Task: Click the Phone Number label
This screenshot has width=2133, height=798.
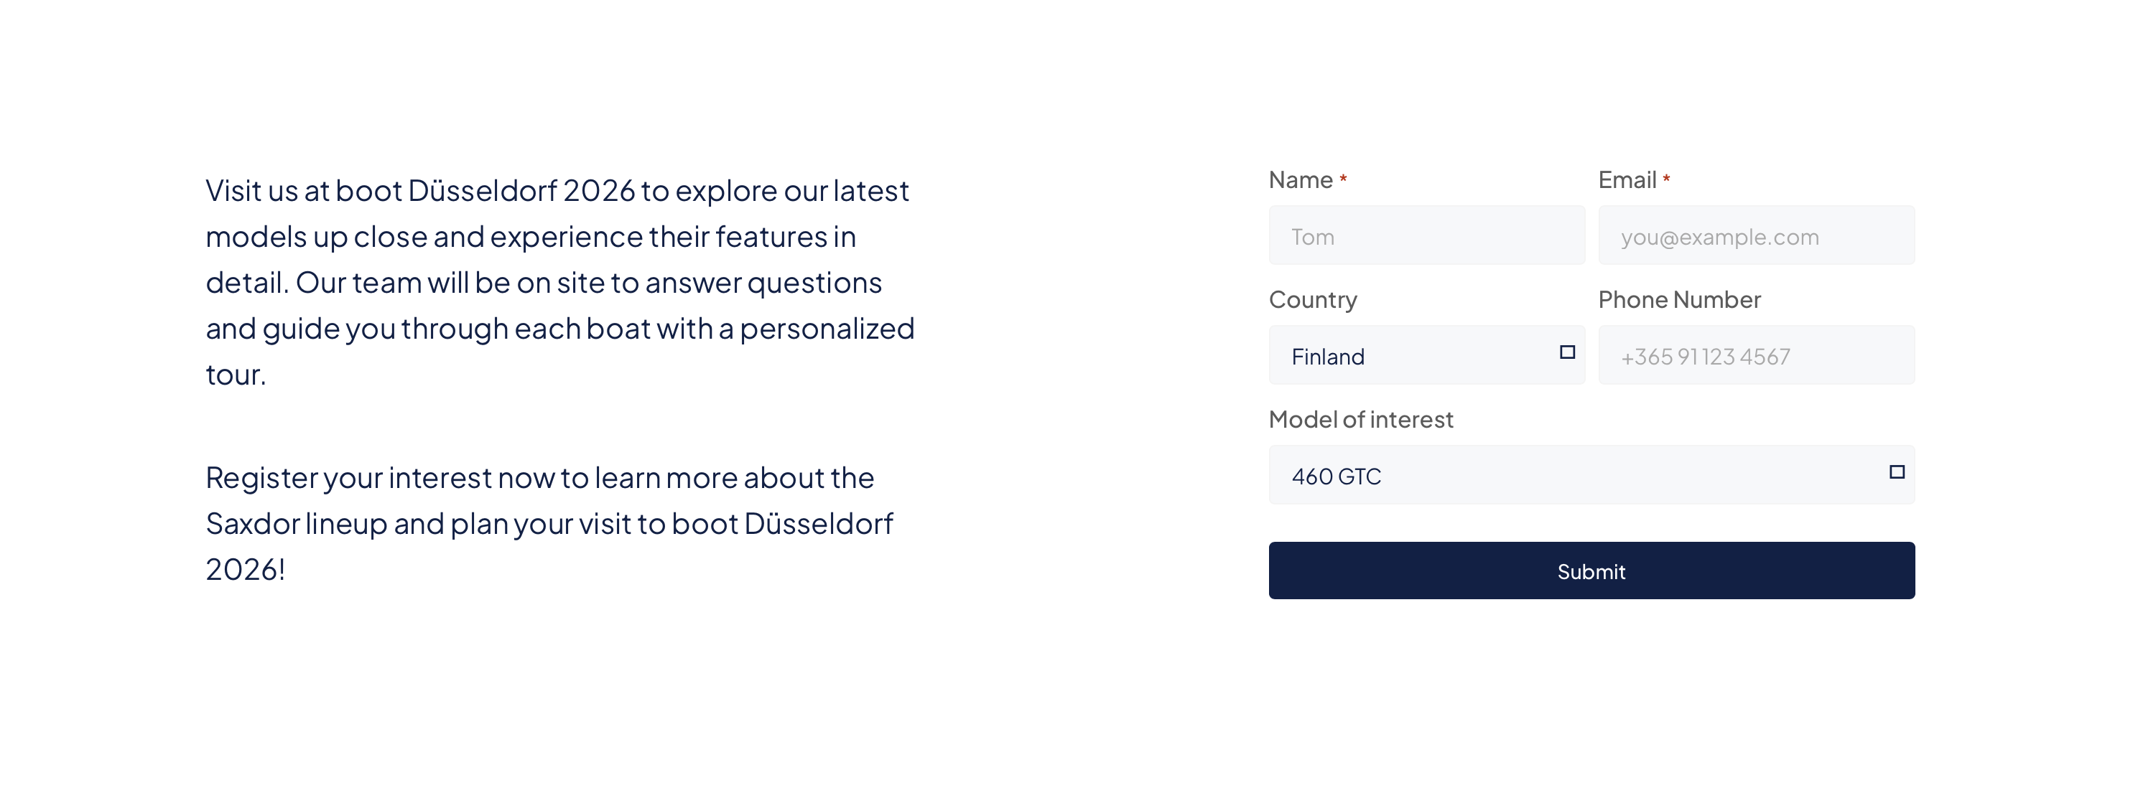Action: (1678, 300)
